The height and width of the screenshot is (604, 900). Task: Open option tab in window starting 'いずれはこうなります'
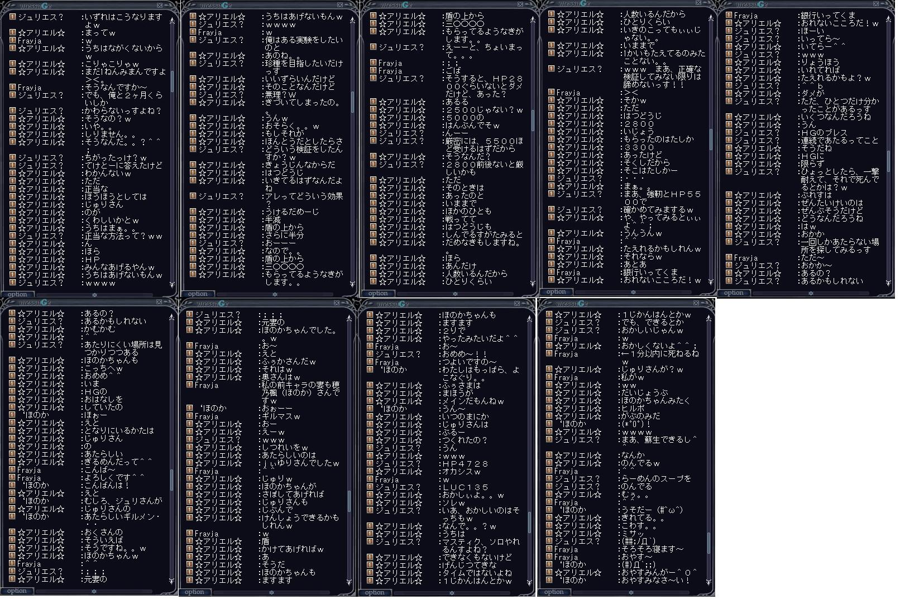pos(17,294)
